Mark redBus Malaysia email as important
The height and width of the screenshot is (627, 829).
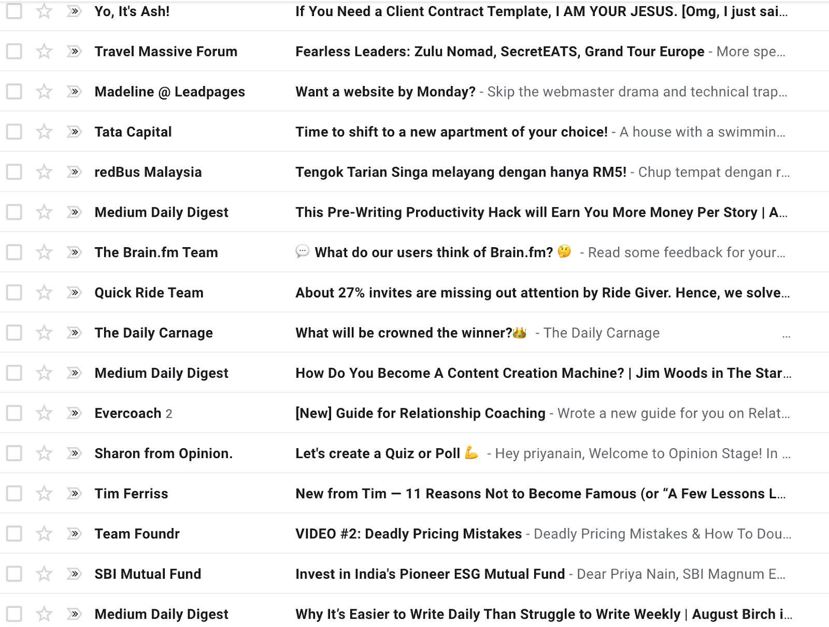pos(75,172)
